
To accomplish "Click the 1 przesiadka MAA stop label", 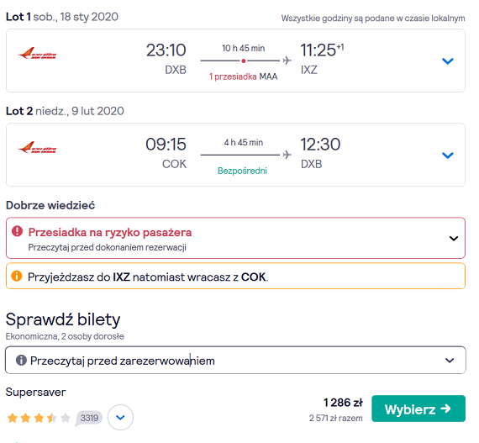I will pos(243,76).
